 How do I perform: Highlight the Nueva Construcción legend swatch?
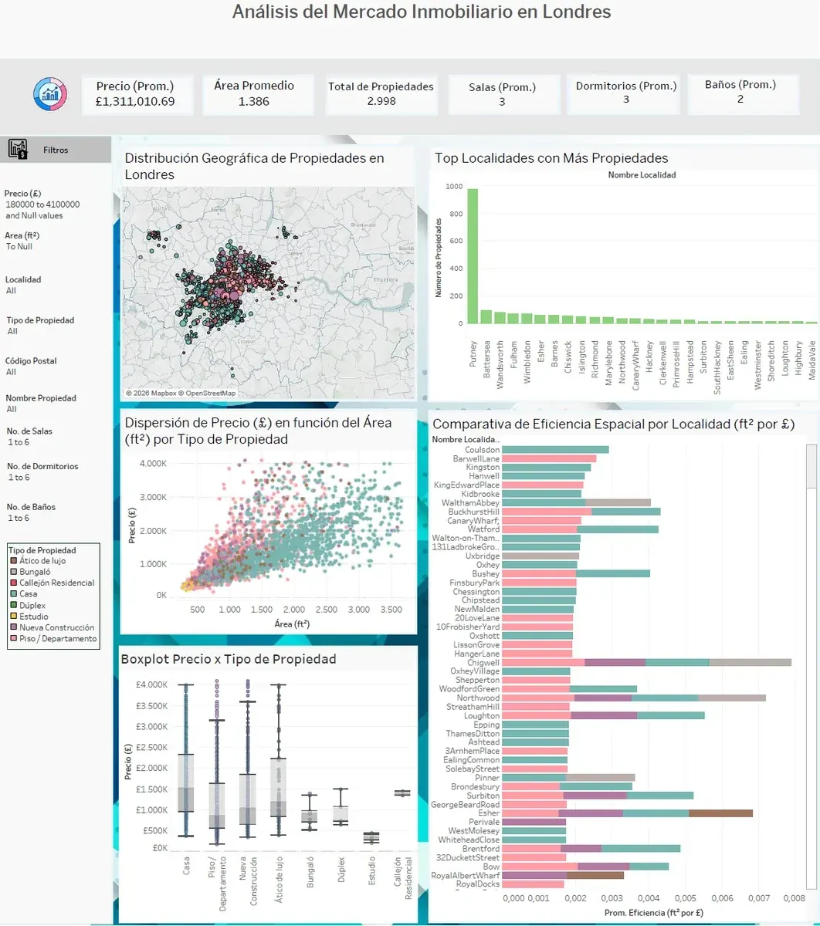pyautogui.click(x=13, y=628)
